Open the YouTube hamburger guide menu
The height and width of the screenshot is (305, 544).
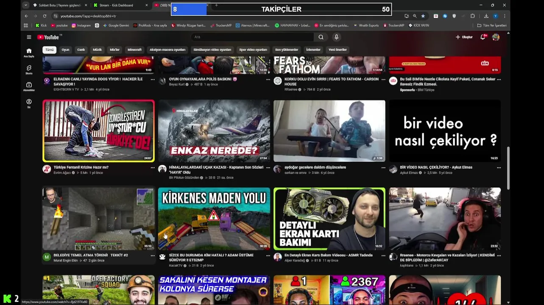(x=29, y=37)
